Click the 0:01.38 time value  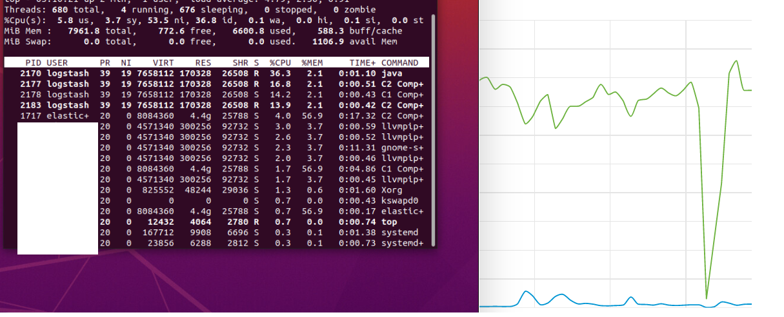coord(357,232)
